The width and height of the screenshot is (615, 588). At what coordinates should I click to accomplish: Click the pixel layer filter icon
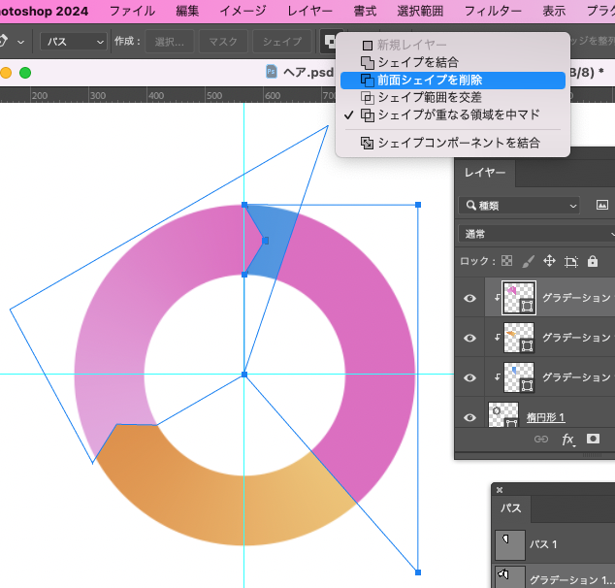602,205
